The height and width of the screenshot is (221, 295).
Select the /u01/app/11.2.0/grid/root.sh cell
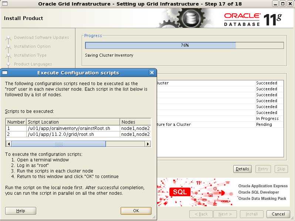(x=73, y=134)
